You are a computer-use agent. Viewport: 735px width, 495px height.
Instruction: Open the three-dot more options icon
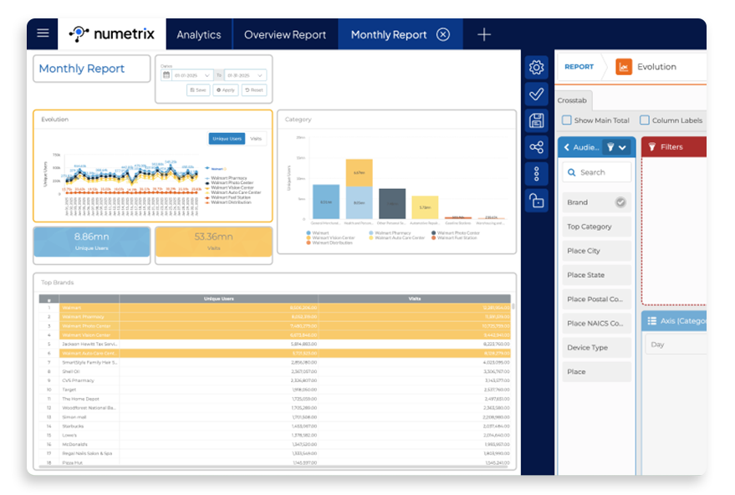click(536, 174)
